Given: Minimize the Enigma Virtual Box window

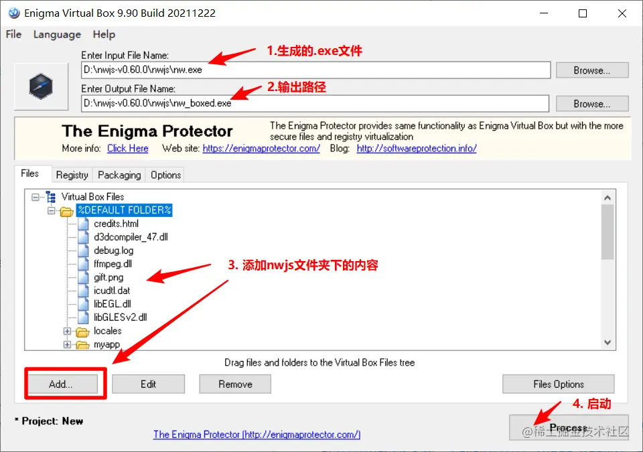Looking at the screenshot, I should pyautogui.click(x=544, y=13).
